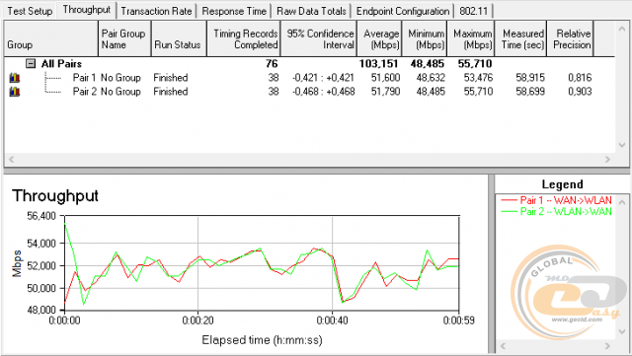Click Pair 1 maximum value 53,476
This screenshot has height=356, width=632.
pos(478,78)
